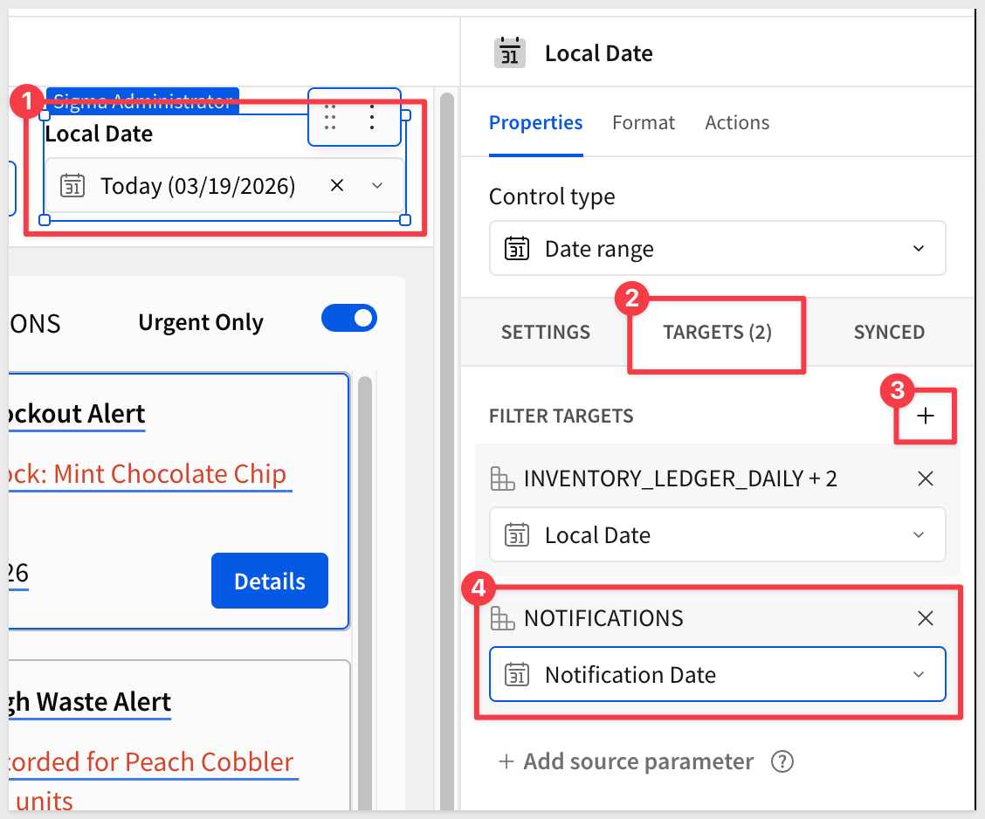Open the Notification Date column dropdown
Viewport: 985px width, 819px height.
[717, 675]
